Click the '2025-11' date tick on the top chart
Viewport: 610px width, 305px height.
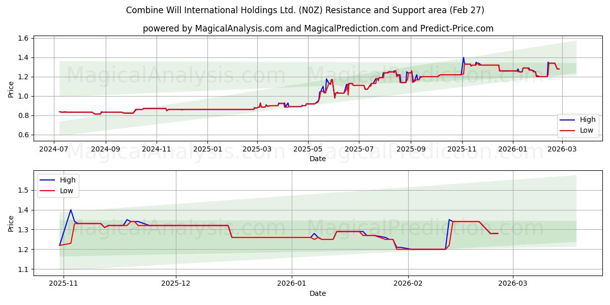pos(462,149)
